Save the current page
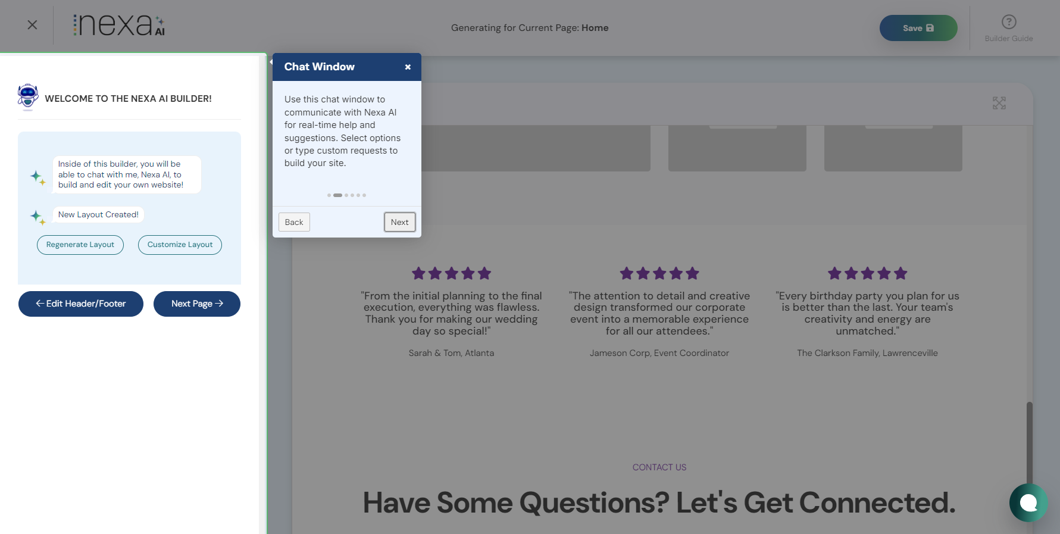The width and height of the screenshot is (1060, 534). click(x=918, y=28)
